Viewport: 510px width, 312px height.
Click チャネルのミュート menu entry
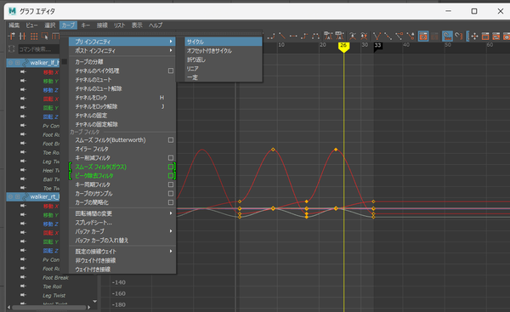coord(122,80)
